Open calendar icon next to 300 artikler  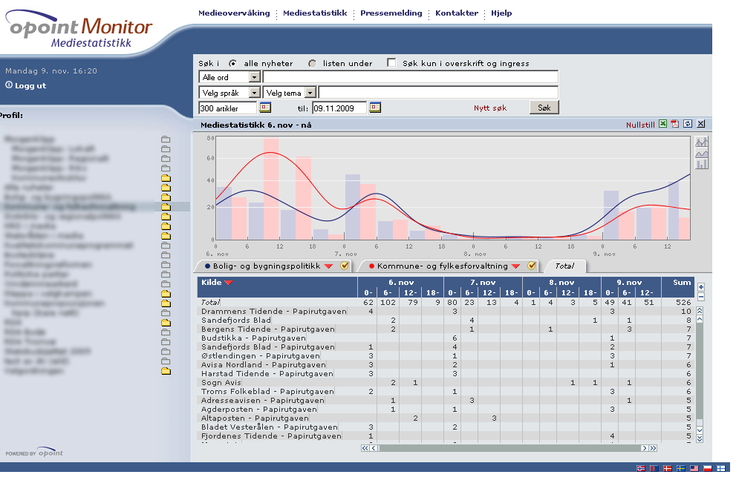(265, 108)
